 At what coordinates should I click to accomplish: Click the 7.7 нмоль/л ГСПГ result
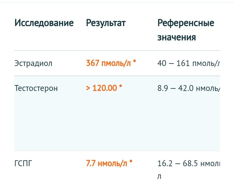pyautogui.click(x=107, y=164)
